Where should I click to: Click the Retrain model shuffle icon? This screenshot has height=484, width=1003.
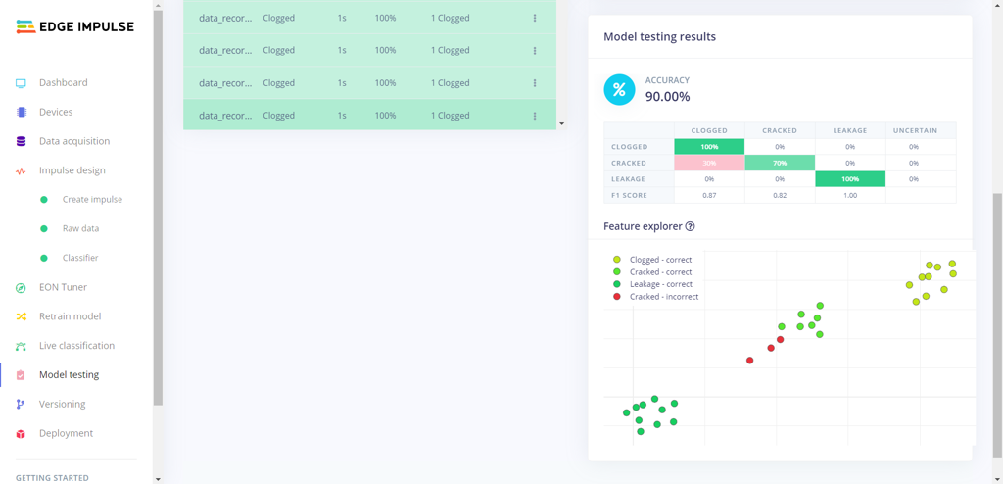(x=21, y=316)
